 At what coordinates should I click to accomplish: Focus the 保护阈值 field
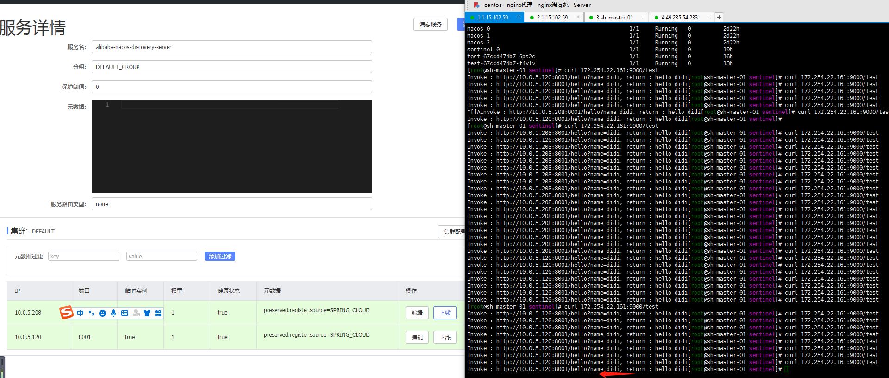pyautogui.click(x=232, y=87)
